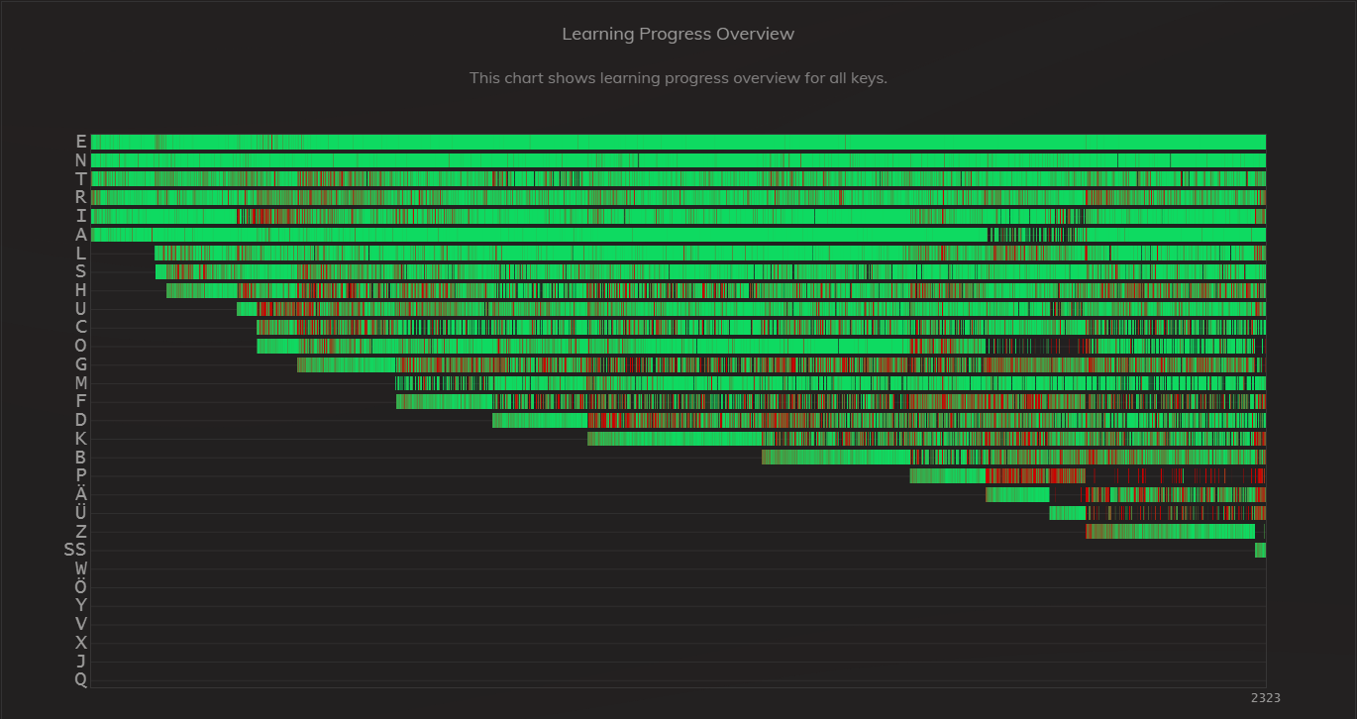Click the progress bar for key N
The width and height of the screenshot is (1357, 719).
click(678, 160)
